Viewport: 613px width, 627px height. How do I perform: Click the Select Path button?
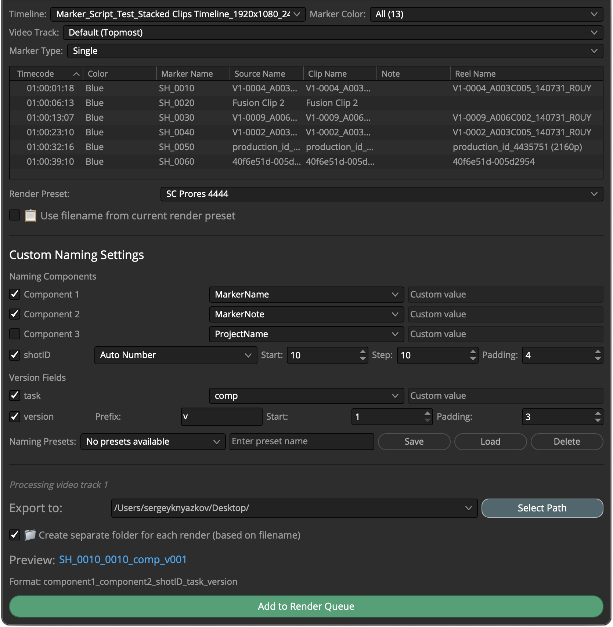click(542, 508)
